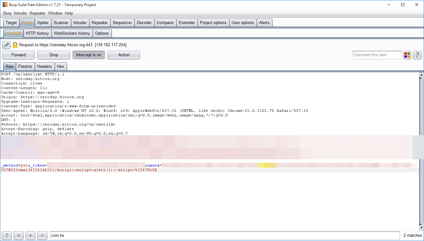Open the Decoder tab
The width and height of the screenshot is (424, 241).
click(144, 23)
